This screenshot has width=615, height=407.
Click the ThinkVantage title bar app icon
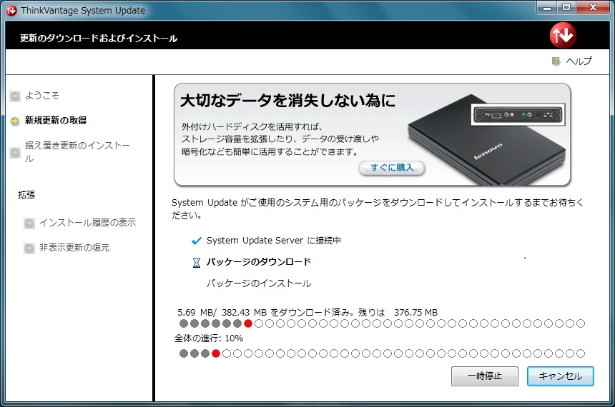pos(11,11)
